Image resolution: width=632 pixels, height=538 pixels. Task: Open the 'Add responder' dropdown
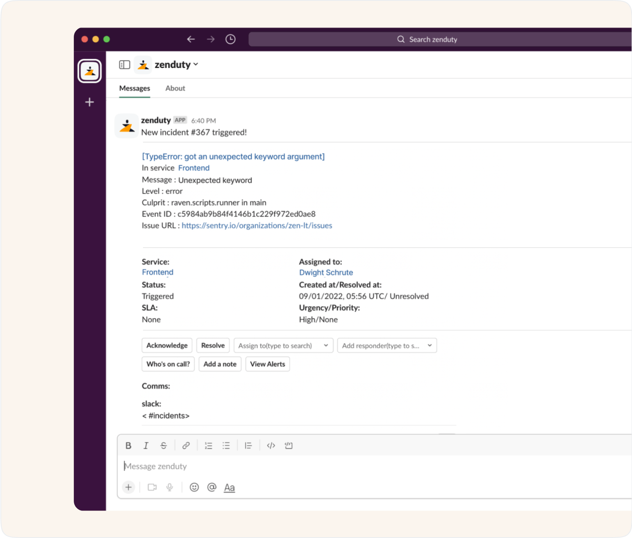pyautogui.click(x=386, y=345)
